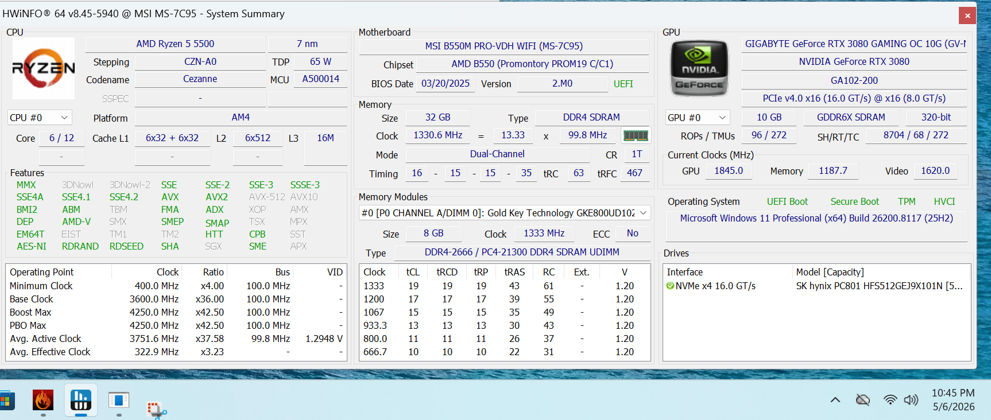Click the 8704 / 68 / 272 shader field
The height and width of the screenshot is (420, 991).
[916, 135]
